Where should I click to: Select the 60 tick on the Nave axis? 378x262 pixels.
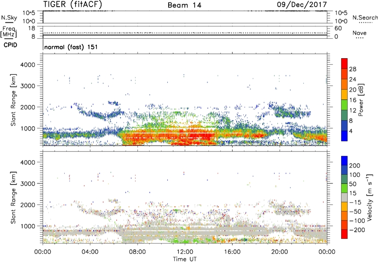[338, 28]
